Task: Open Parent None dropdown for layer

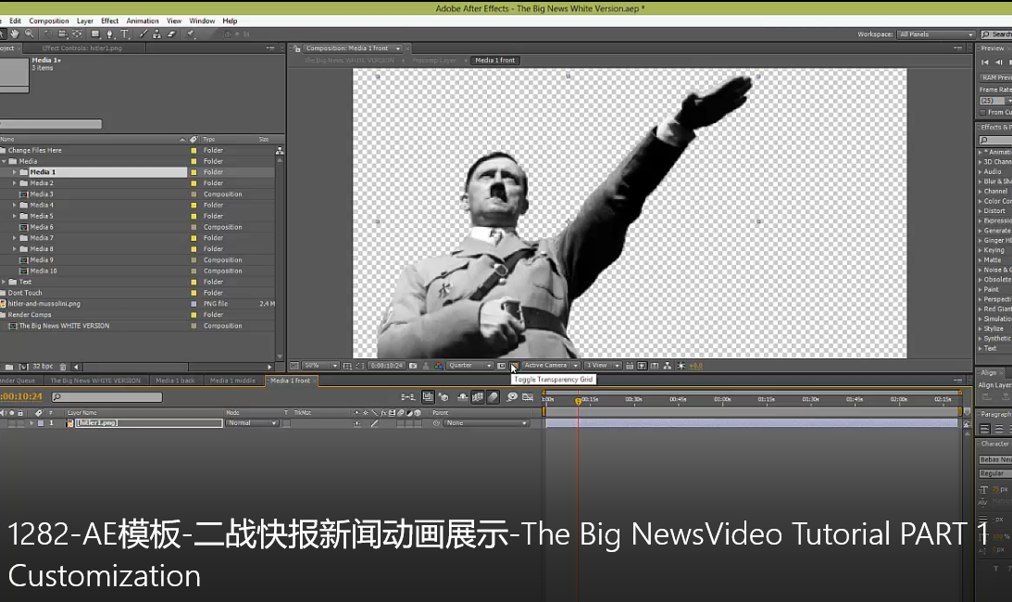Action: tap(485, 423)
